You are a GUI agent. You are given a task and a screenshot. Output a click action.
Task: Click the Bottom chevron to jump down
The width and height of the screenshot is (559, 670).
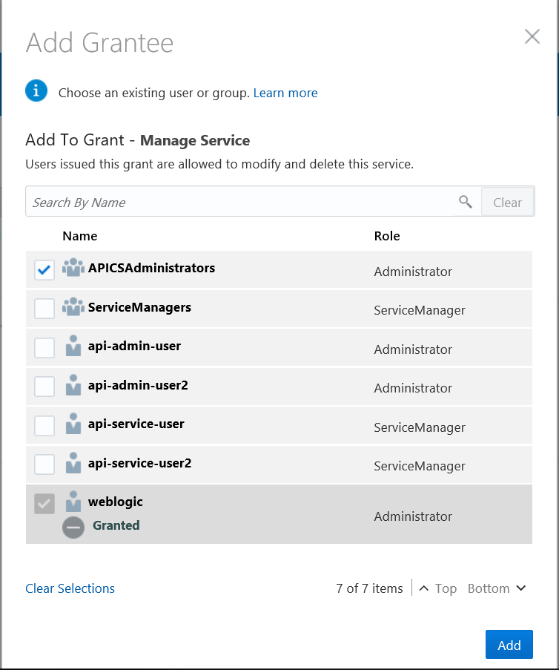(x=521, y=588)
